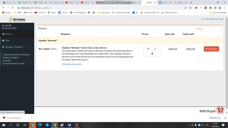Bookmark this page with the star icon
This screenshot has height=128, width=228.
pyautogui.click(x=190, y=8)
